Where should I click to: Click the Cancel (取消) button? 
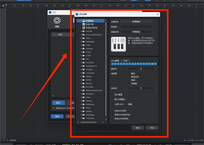(152, 128)
